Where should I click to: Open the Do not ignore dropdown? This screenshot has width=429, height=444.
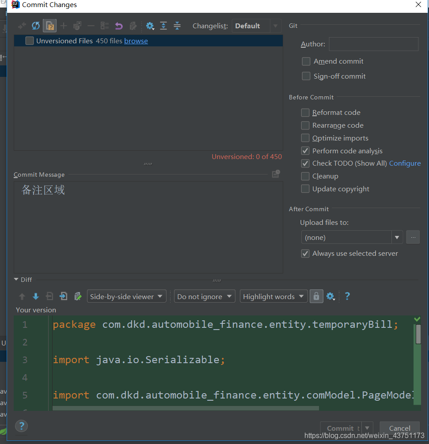tap(205, 296)
